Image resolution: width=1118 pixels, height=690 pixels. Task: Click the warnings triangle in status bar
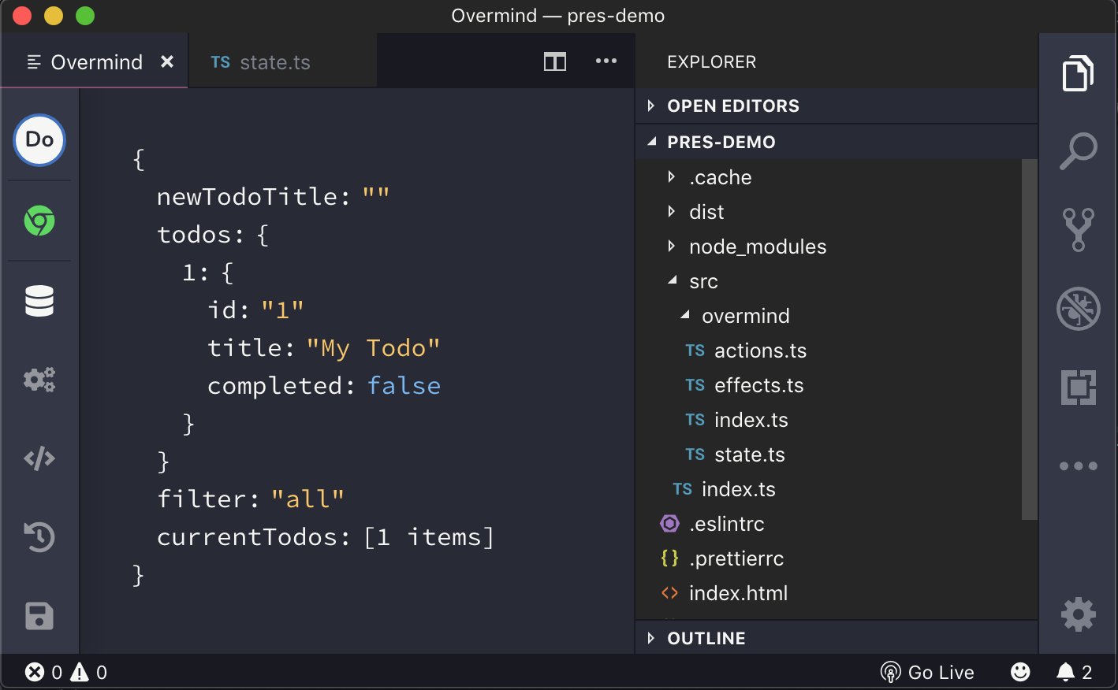[80, 672]
